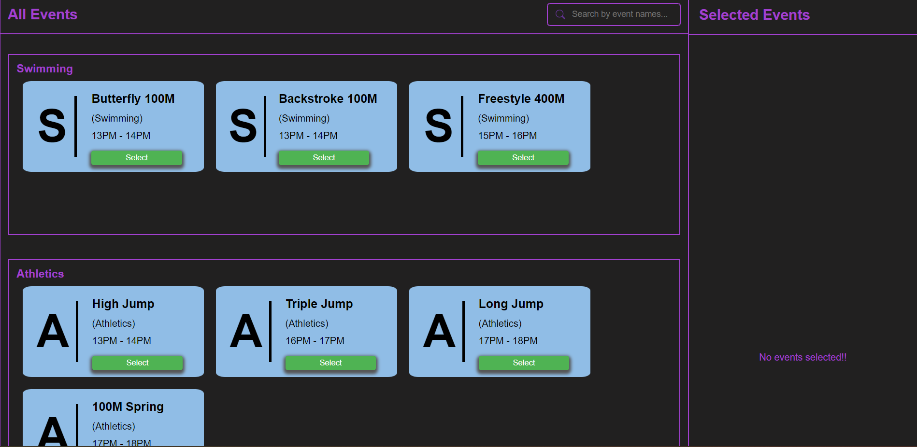Select the Triple Jump event
The image size is (917, 447).
330,363
